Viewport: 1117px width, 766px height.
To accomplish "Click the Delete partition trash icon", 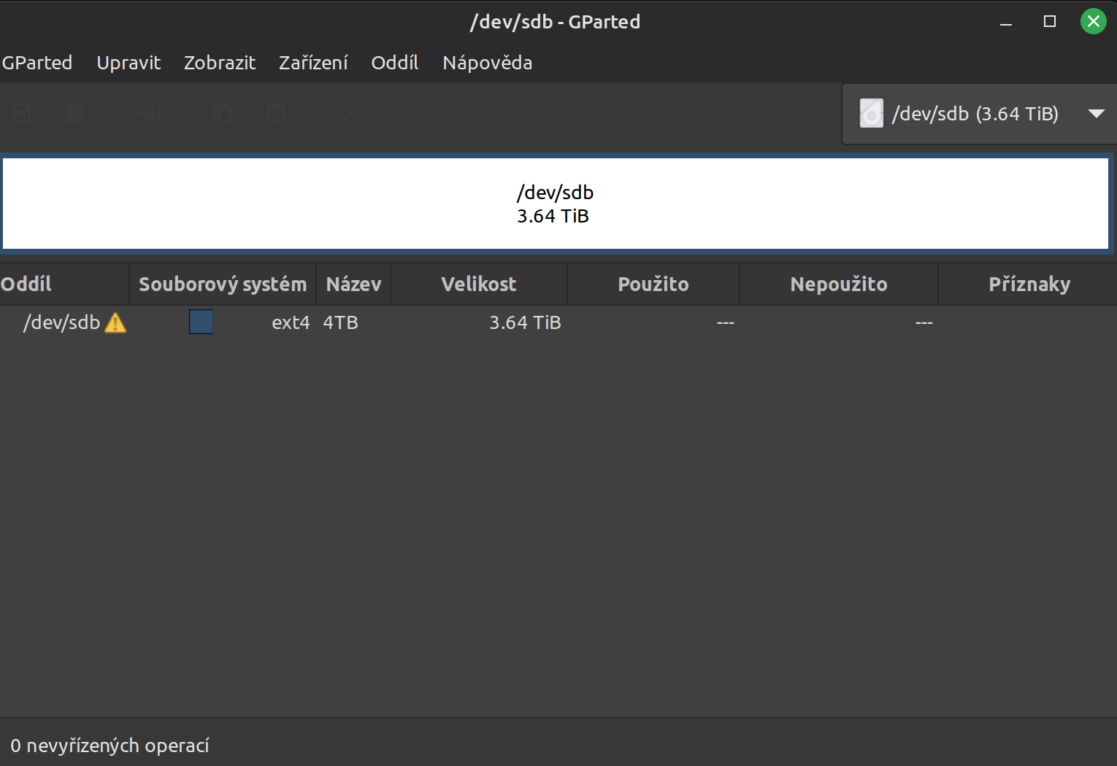I will 75,114.
